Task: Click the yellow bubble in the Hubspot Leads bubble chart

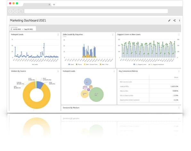Action: 85,94
